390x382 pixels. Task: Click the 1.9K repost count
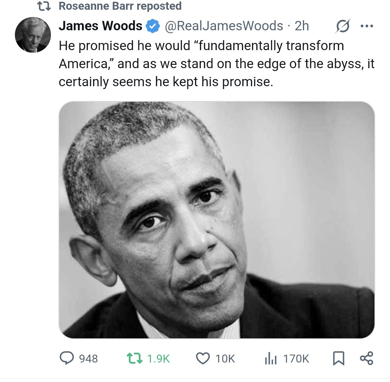click(158, 359)
